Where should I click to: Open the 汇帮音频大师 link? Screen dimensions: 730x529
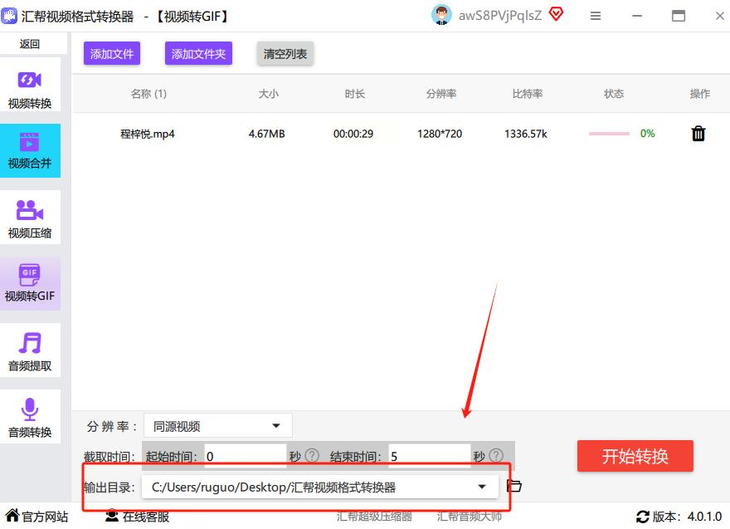coord(470,517)
